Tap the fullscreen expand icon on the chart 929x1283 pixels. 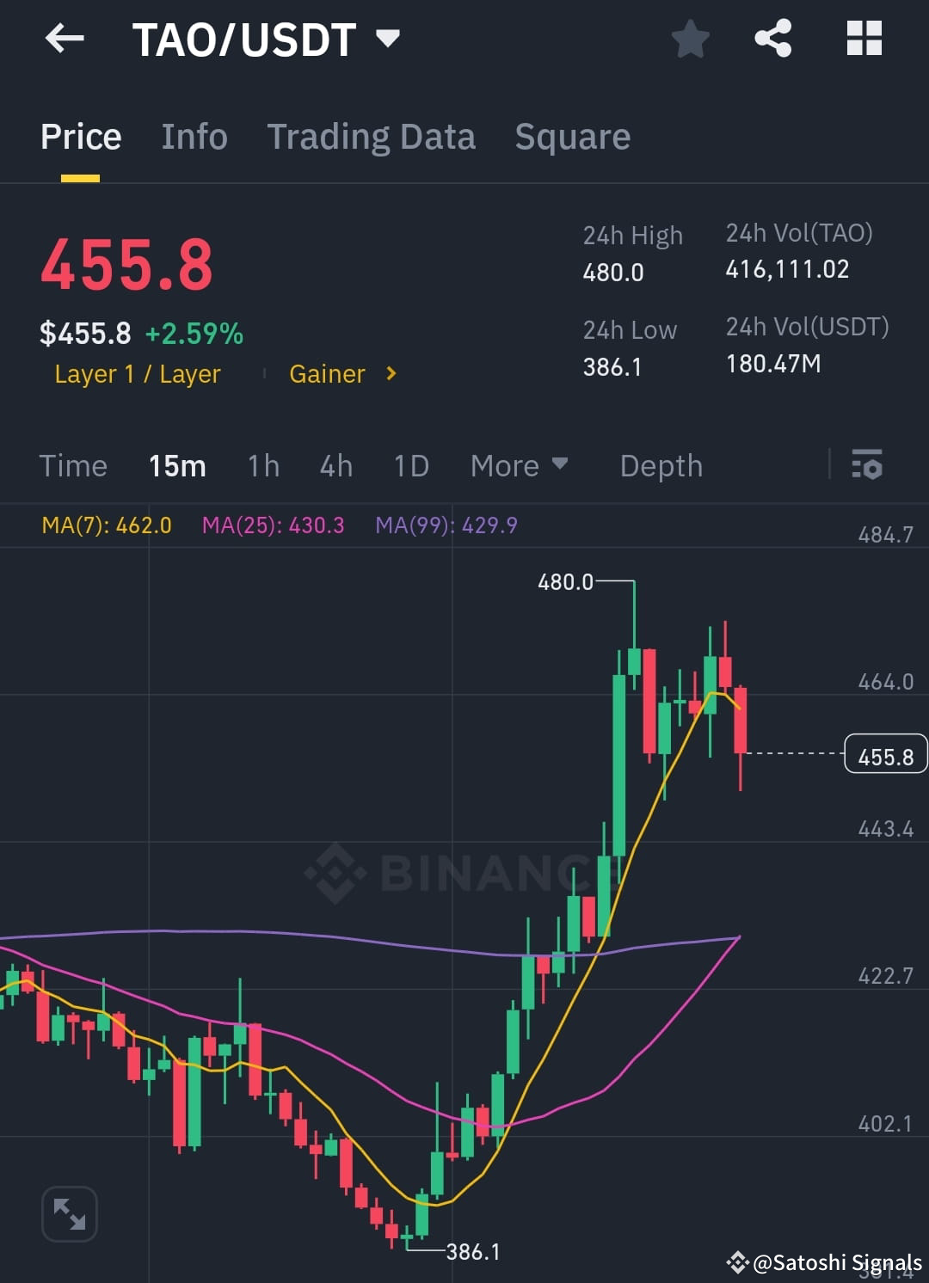coord(70,1213)
